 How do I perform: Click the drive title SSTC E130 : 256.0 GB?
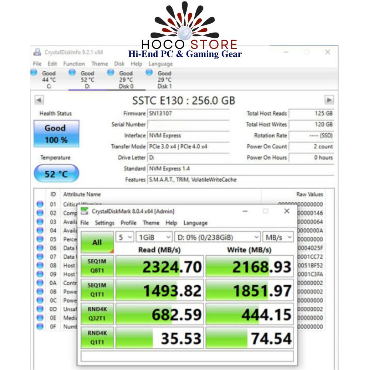click(184, 101)
